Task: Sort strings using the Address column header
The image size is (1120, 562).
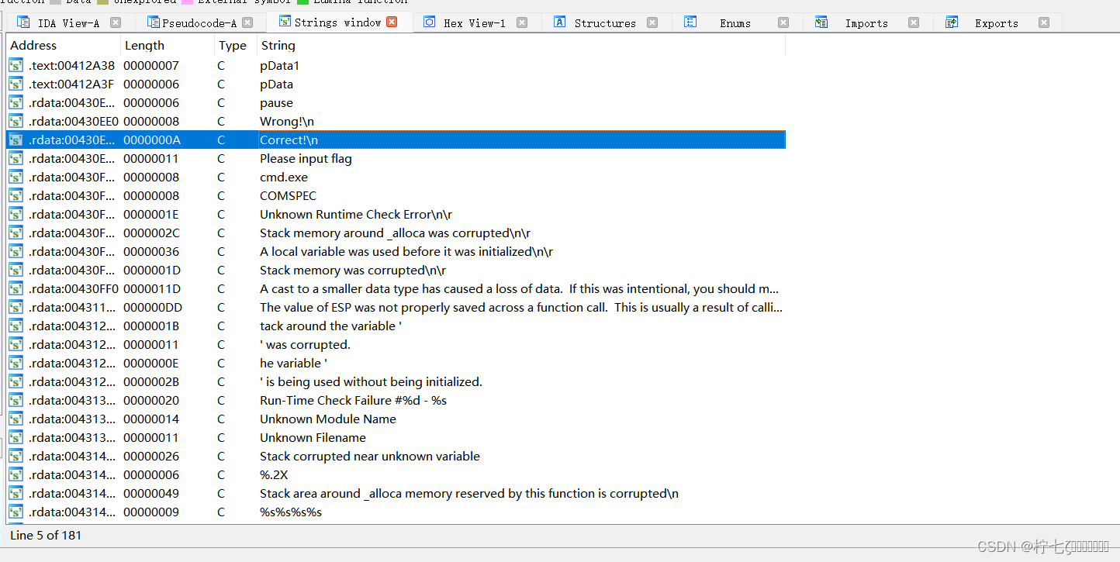Action: (x=33, y=45)
